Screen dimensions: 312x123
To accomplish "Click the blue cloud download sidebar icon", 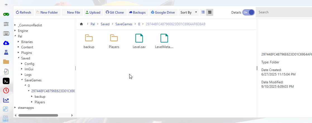I will click(6, 43).
